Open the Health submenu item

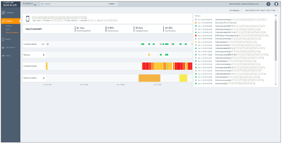(x=8, y=29)
